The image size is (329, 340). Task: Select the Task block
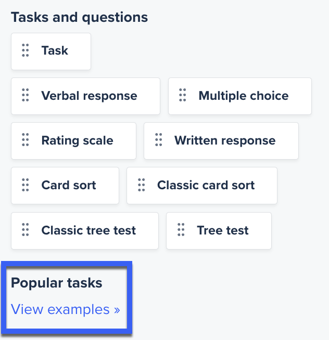point(51,51)
